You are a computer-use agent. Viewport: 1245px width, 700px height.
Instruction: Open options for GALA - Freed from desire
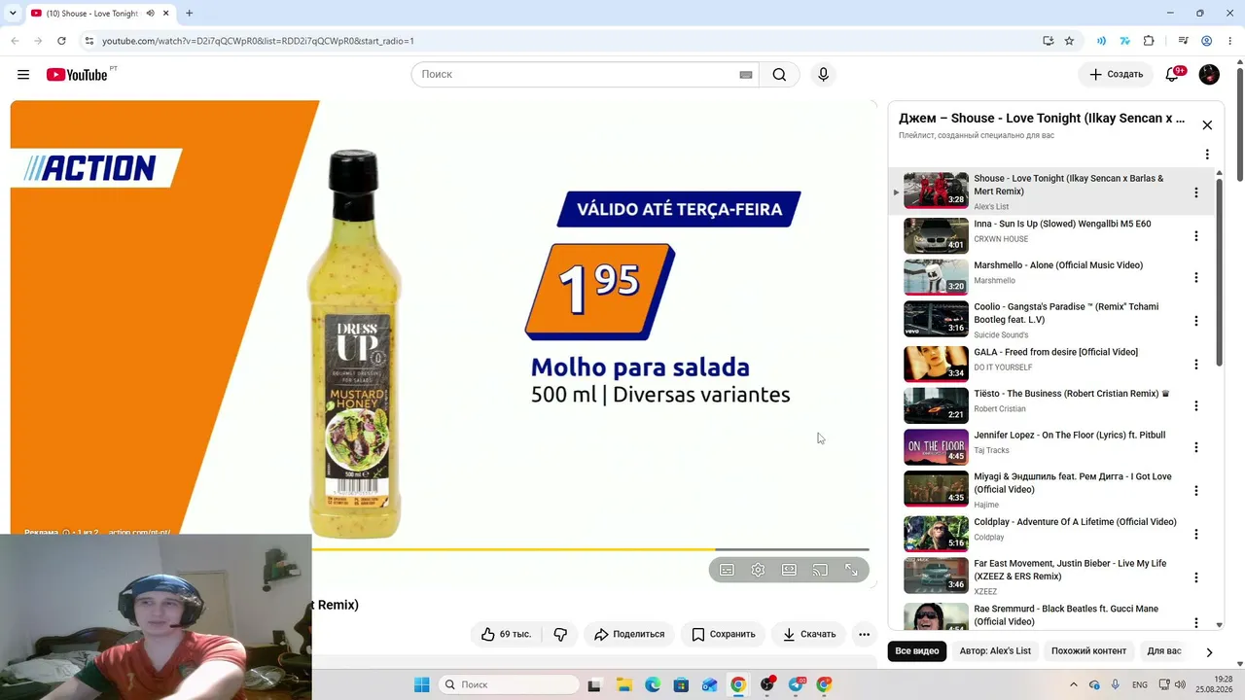pos(1196,364)
